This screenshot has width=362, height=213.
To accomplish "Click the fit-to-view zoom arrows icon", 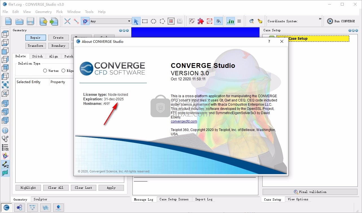I will coord(5,85).
